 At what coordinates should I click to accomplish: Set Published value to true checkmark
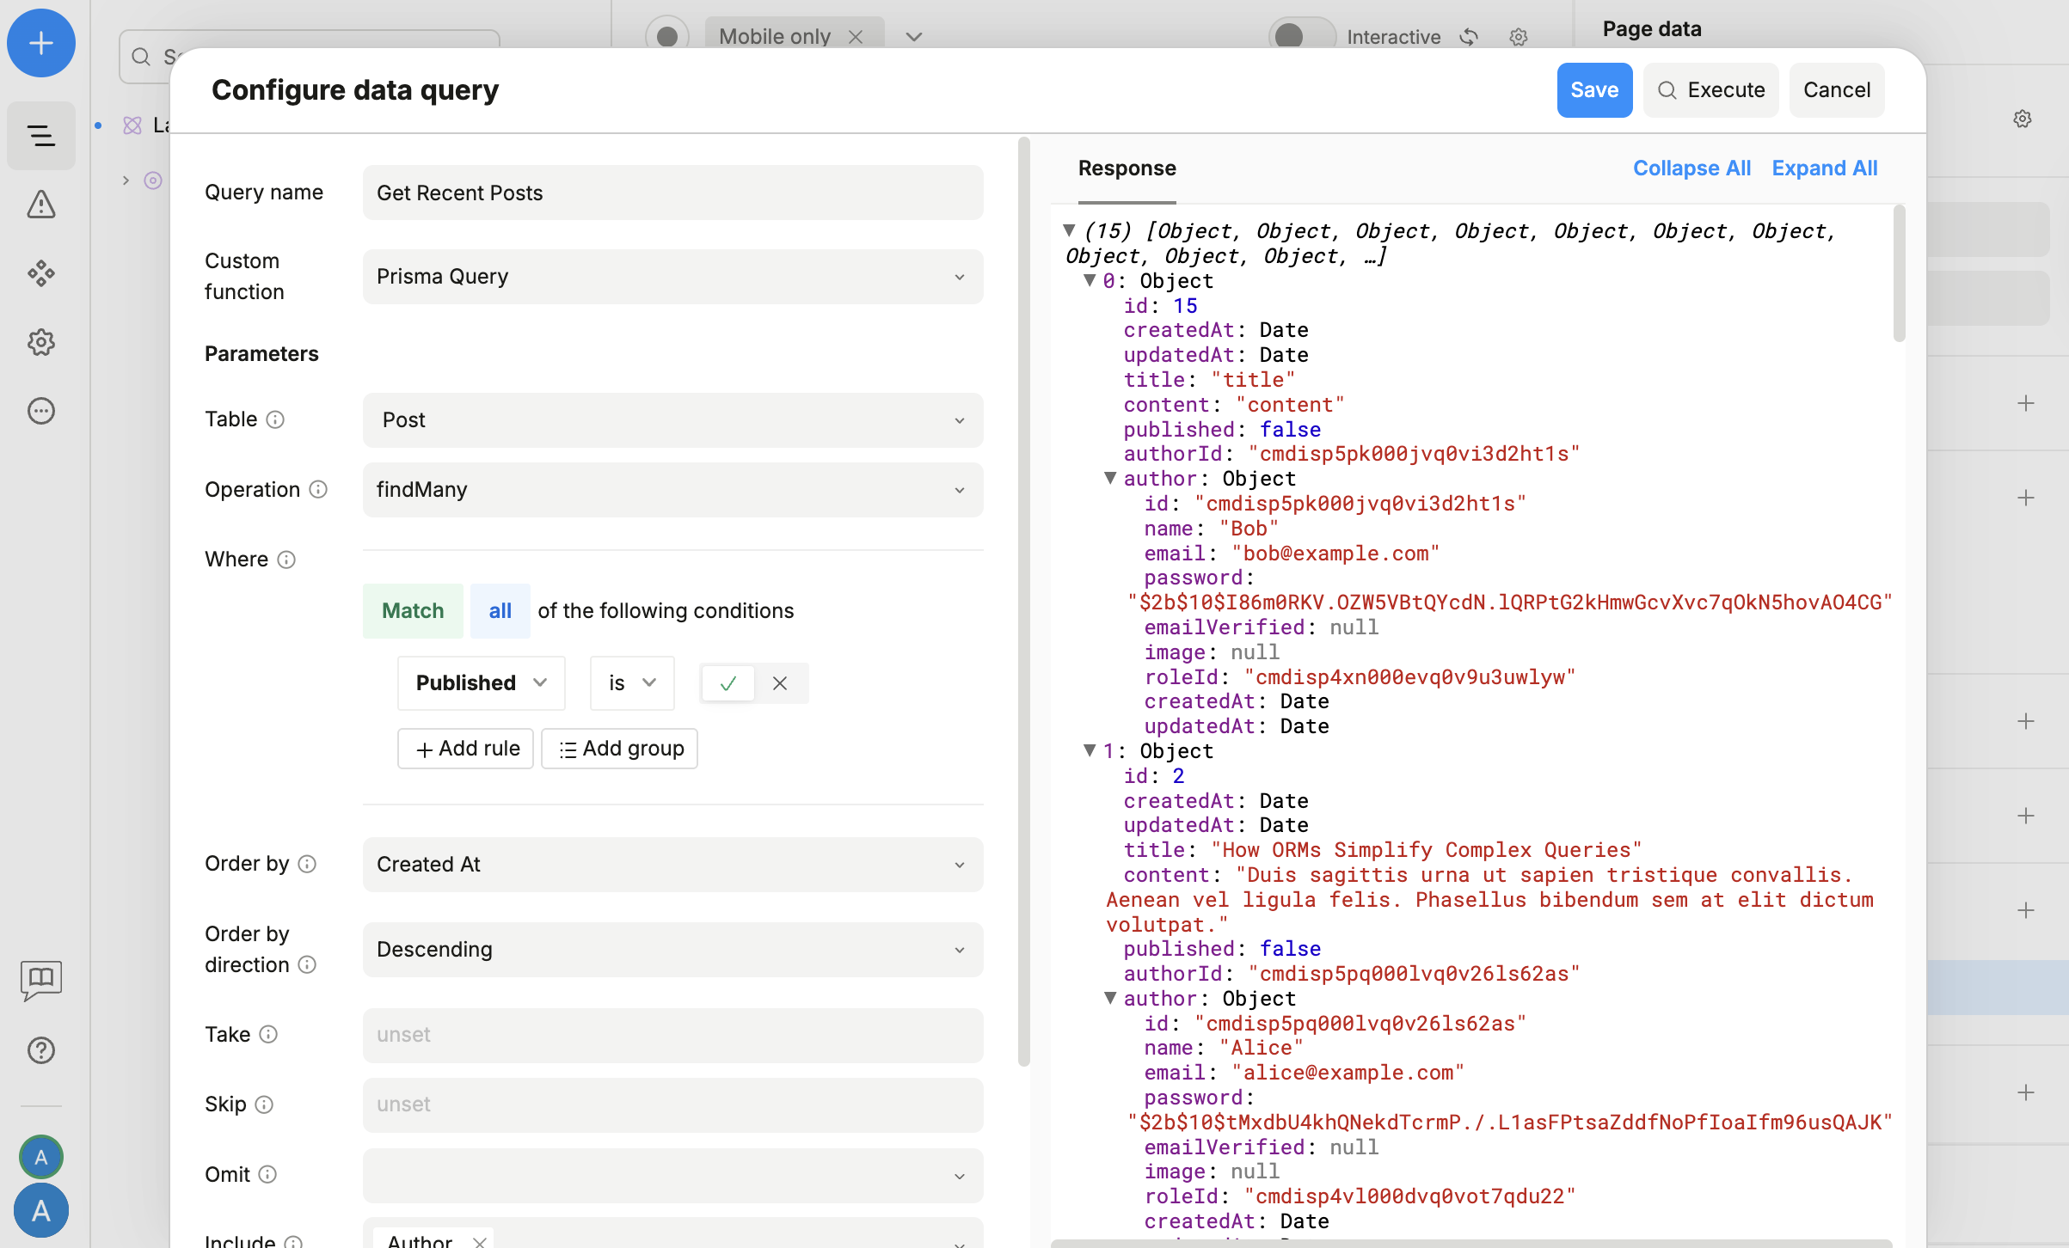[x=728, y=683]
